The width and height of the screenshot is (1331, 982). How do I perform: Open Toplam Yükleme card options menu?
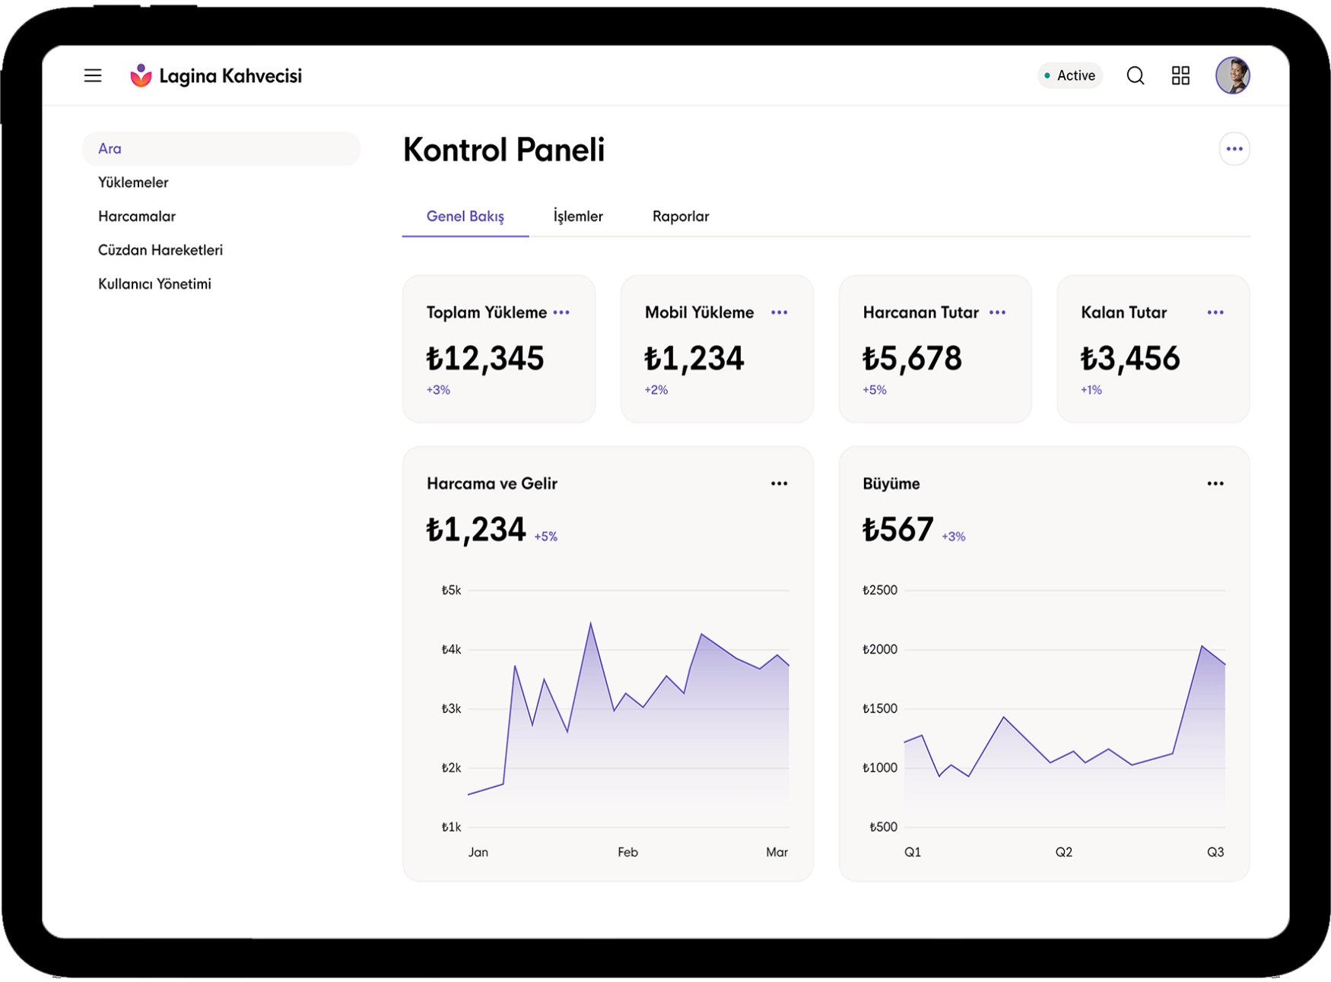click(561, 312)
